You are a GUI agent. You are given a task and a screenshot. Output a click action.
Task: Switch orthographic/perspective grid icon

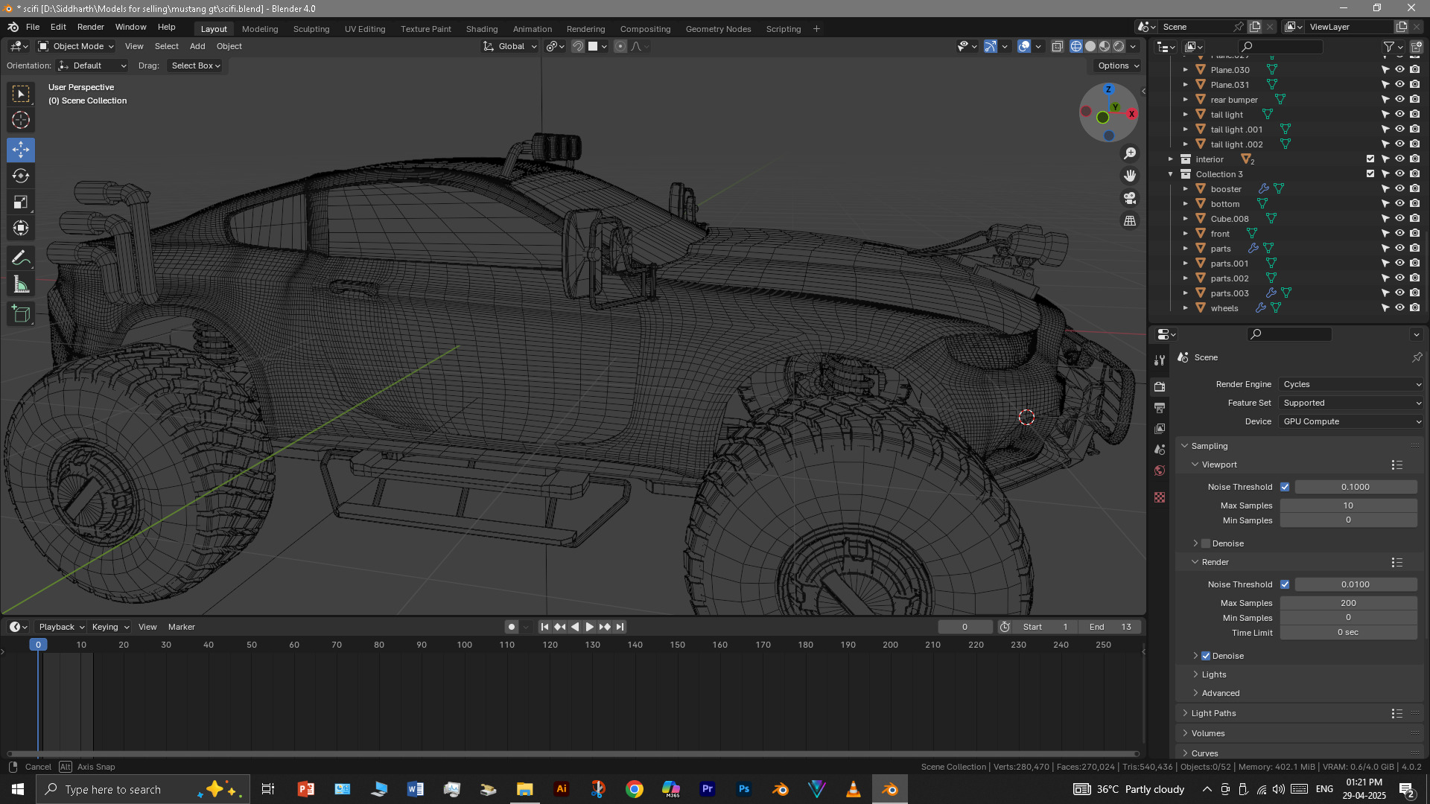click(1130, 220)
